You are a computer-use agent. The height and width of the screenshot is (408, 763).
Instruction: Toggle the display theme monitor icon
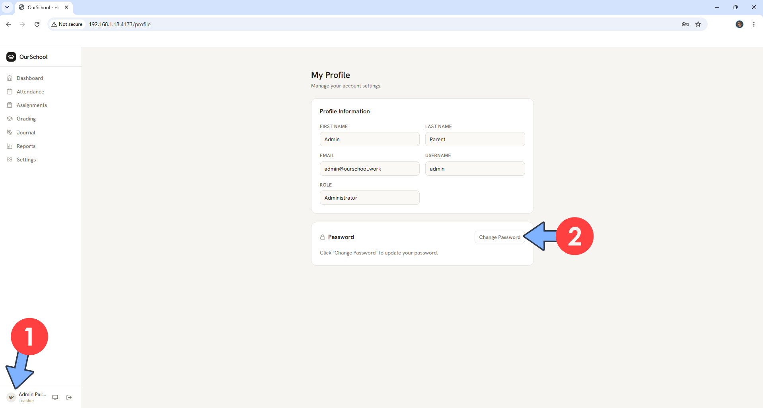[x=55, y=397]
